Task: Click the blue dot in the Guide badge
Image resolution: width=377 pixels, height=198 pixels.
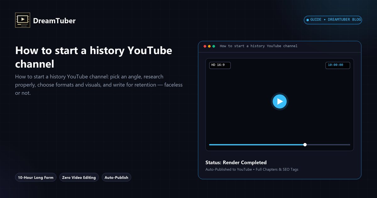Action: [x=308, y=20]
